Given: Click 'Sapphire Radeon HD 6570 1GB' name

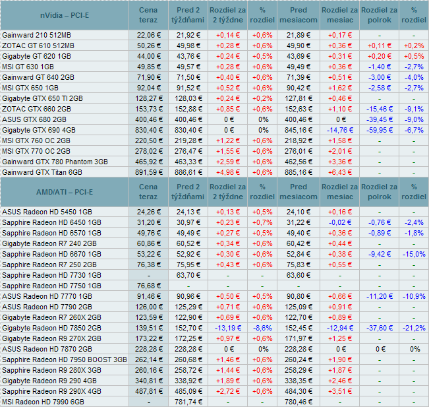Looking at the screenshot, I should coord(51,233).
